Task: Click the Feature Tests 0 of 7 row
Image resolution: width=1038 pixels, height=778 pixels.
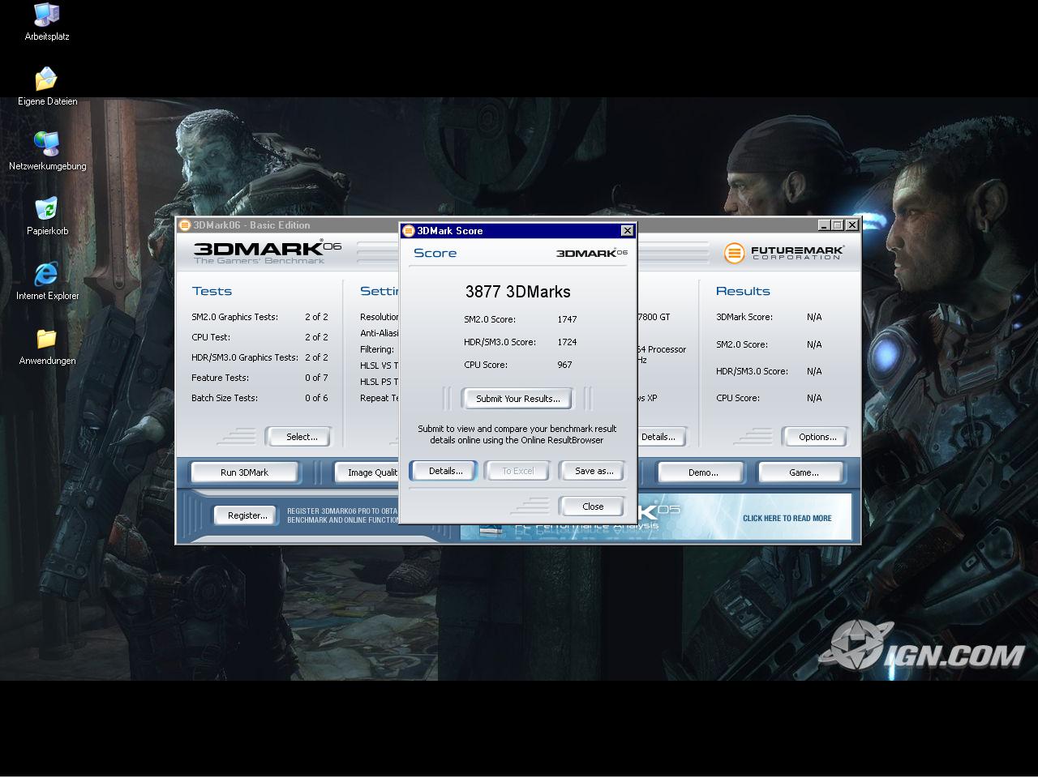Action: click(259, 378)
